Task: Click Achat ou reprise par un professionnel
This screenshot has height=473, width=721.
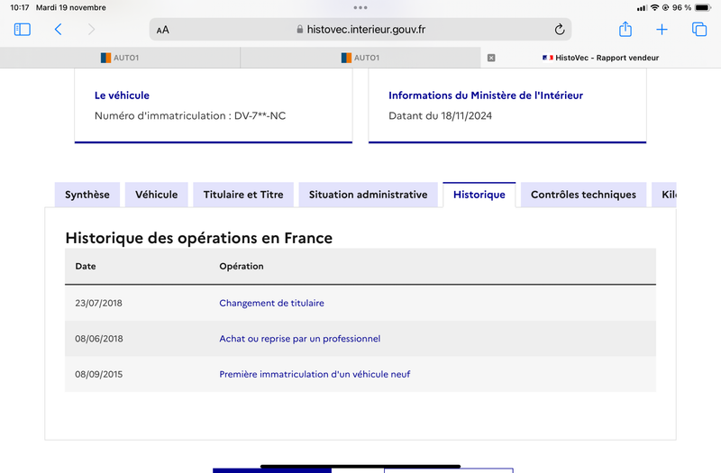Action: (x=300, y=339)
